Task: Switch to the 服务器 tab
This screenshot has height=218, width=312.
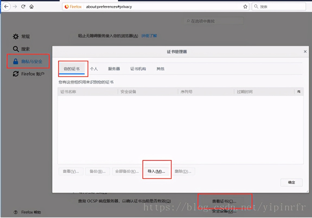Action: [114, 69]
